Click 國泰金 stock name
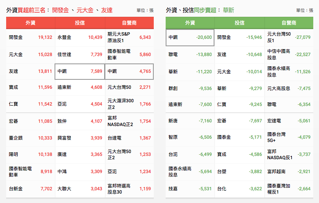319x203 pixels. (224, 137)
